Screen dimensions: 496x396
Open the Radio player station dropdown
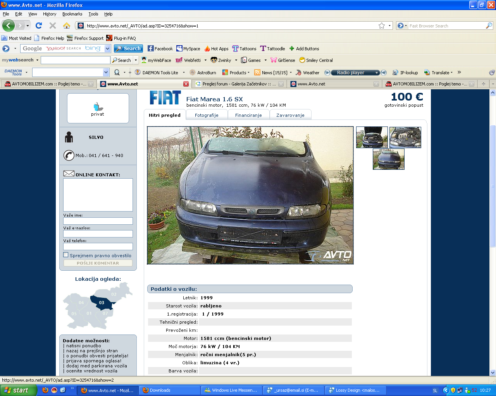(x=377, y=72)
